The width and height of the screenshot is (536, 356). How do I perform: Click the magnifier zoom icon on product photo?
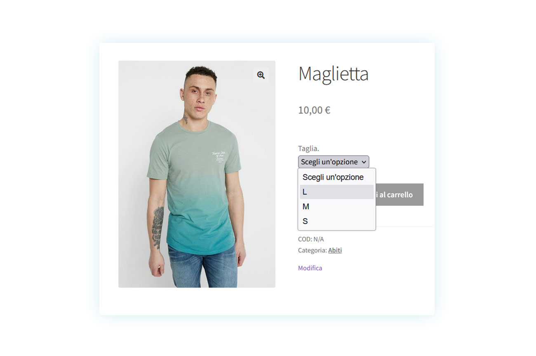[x=261, y=75]
